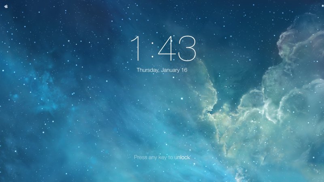Click the 1:43 clock display
The width and height of the screenshot is (324, 182).
(x=163, y=49)
